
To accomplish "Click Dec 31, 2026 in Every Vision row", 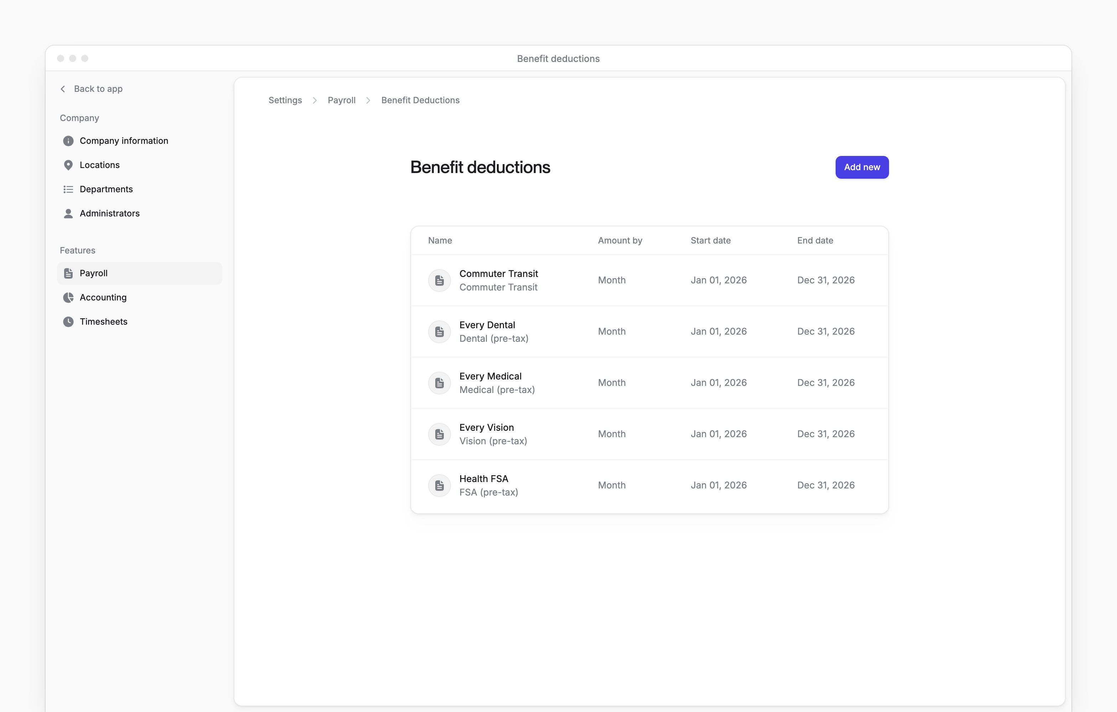I will (826, 434).
